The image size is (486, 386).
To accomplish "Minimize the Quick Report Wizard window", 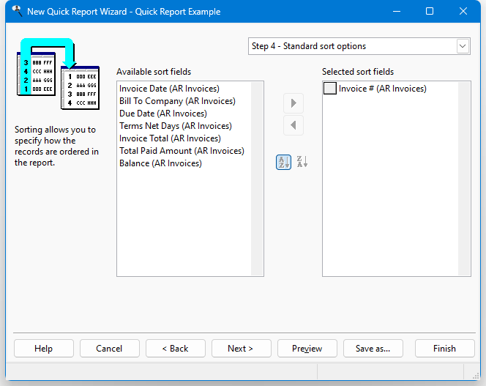I will pyautogui.click(x=397, y=12).
